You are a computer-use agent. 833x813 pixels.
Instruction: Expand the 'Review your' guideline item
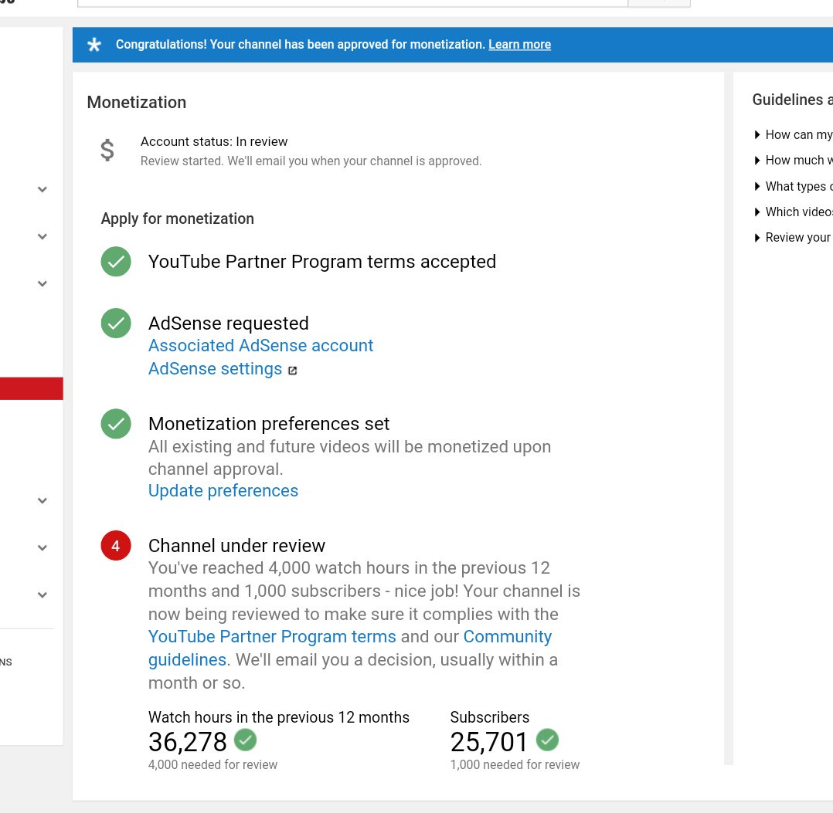[793, 237]
